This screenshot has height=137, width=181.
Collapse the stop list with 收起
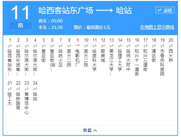87,130
